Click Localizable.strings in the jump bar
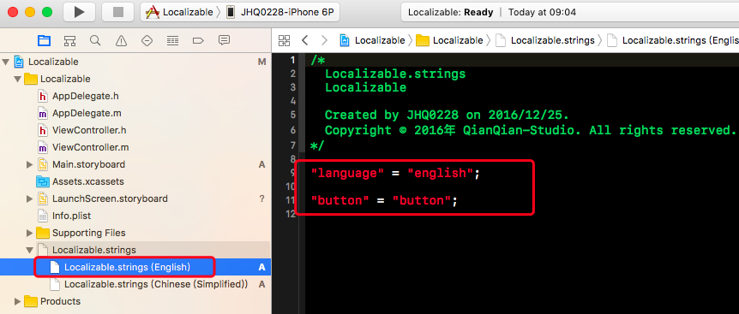The height and width of the screenshot is (314, 739). [545, 40]
